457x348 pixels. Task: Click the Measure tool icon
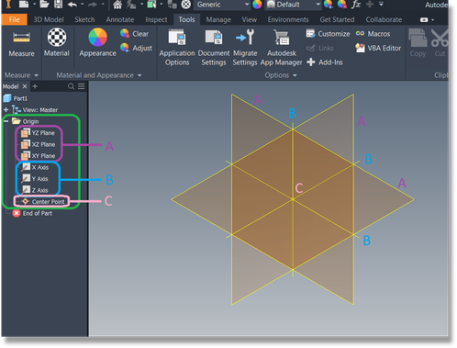click(x=21, y=38)
